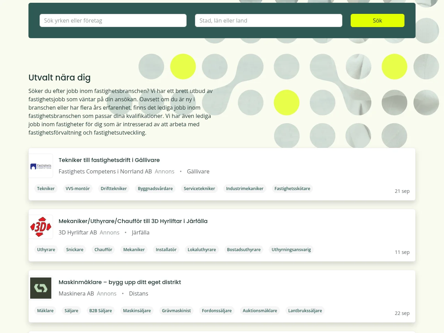This screenshot has width=444, height=333.
Task: Select the 'Drifttekniker' tag
Action: [114, 189]
